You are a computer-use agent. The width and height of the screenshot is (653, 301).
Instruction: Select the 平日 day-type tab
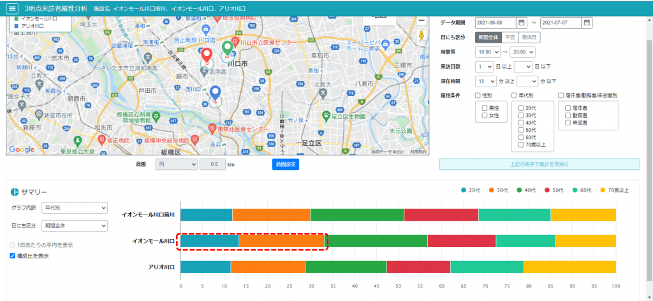510,38
